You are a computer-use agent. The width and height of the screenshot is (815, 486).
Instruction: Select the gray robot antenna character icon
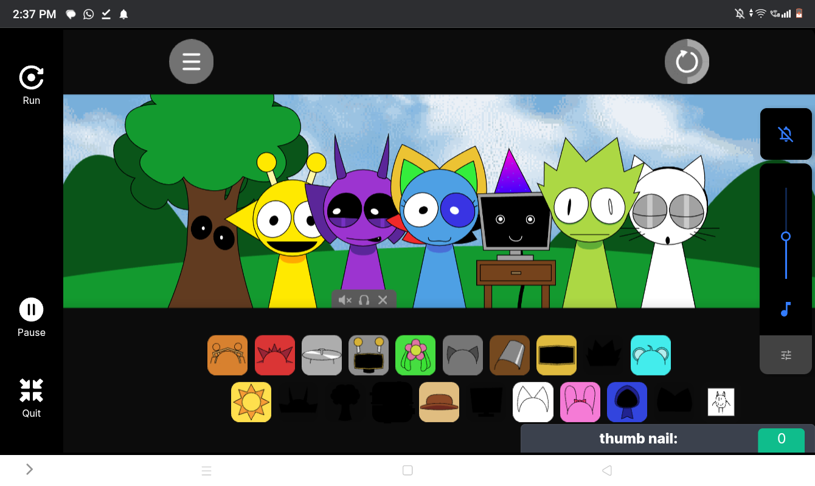(369, 355)
